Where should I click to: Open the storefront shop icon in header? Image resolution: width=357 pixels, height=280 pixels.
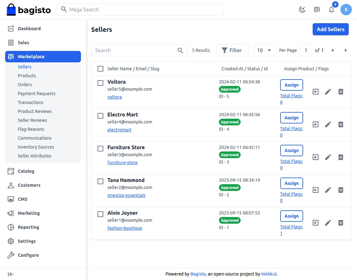point(317,10)
